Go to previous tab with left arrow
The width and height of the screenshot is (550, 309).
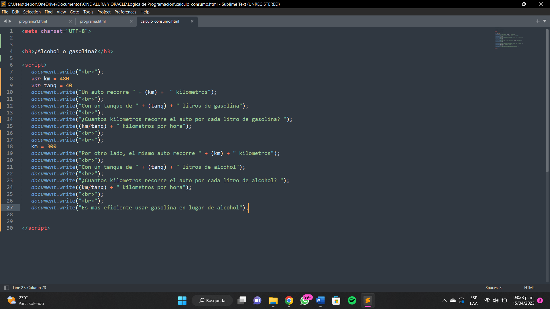(5, 21)
